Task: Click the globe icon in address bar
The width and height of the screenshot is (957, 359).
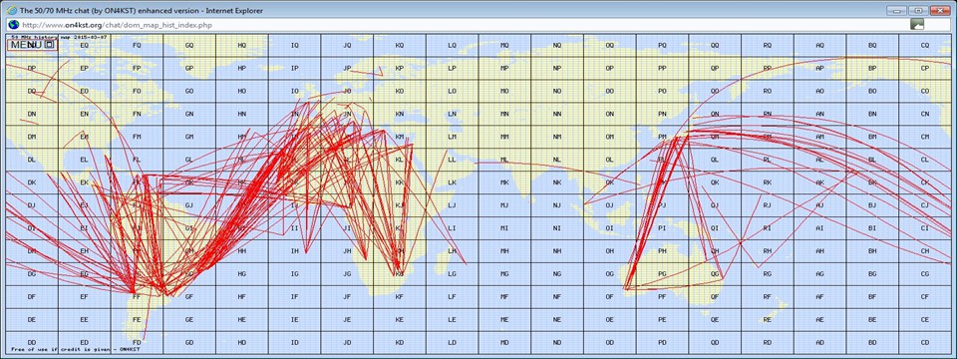Action: pyautogui.click(x=12, y=24)
